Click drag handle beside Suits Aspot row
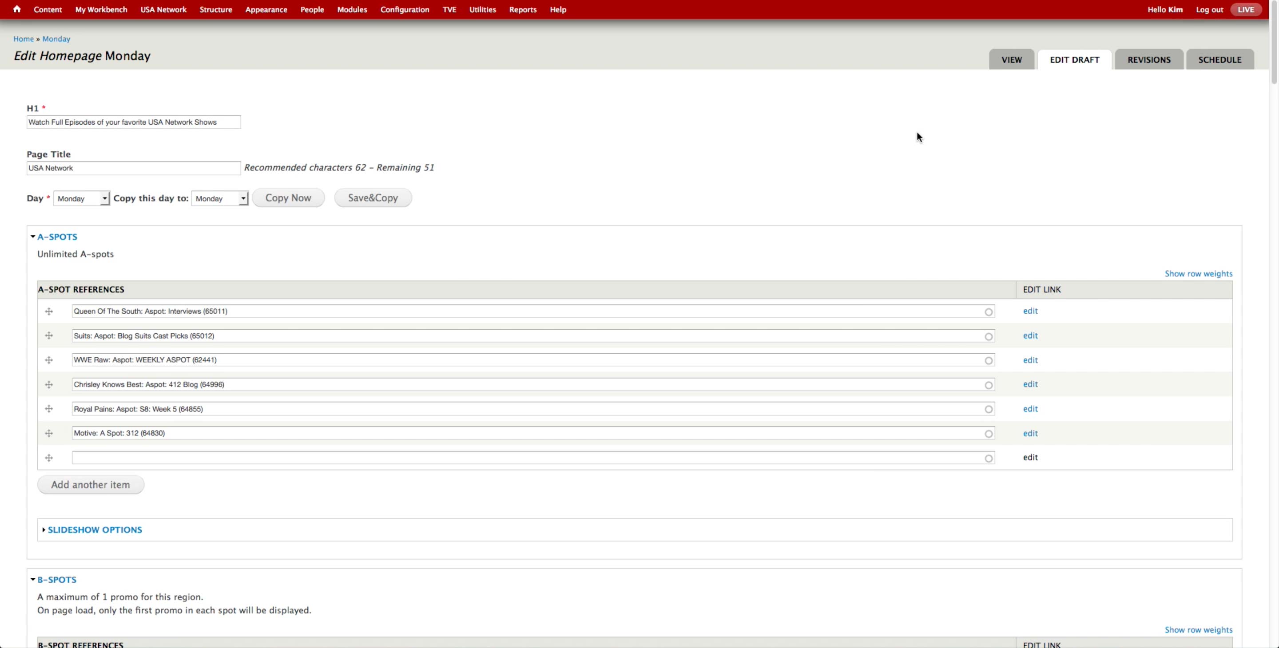The height and width of the screenshot is (648, 1279). (49, 336)
